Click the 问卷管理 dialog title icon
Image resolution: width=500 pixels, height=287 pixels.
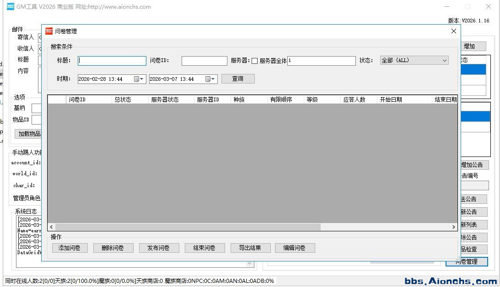pyautogui.click(x=49, y=31)
